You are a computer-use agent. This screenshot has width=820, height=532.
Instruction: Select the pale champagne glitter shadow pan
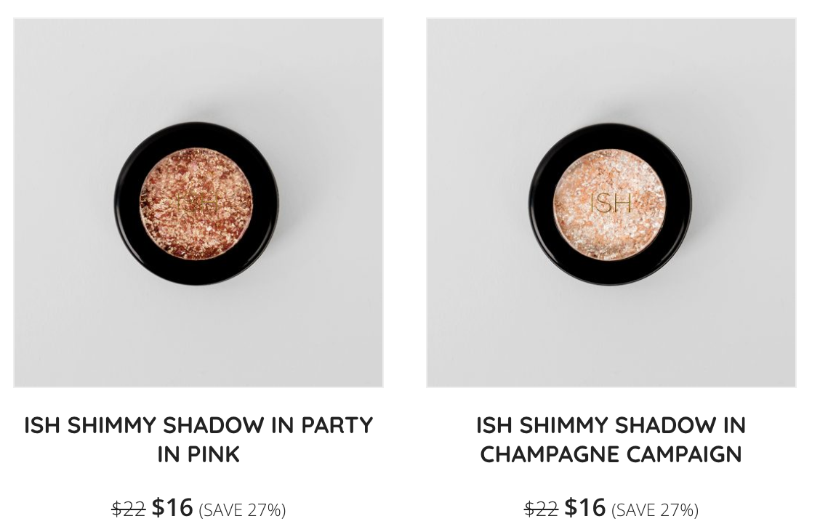610,204
